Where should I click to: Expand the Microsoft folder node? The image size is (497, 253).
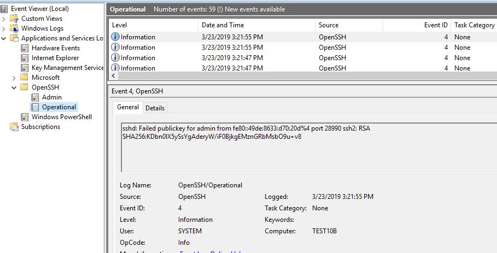point(14,78)
